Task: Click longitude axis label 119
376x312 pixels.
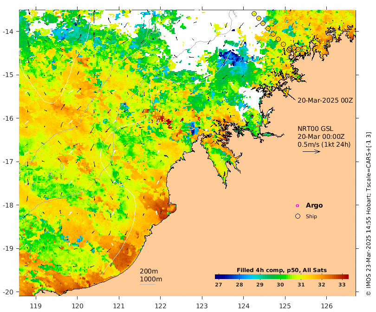Action: (36, 306)
